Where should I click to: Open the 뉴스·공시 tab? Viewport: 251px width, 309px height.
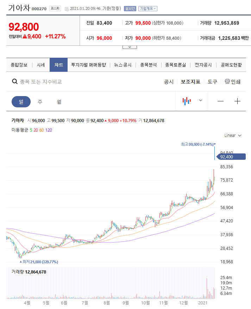point(123,65)
